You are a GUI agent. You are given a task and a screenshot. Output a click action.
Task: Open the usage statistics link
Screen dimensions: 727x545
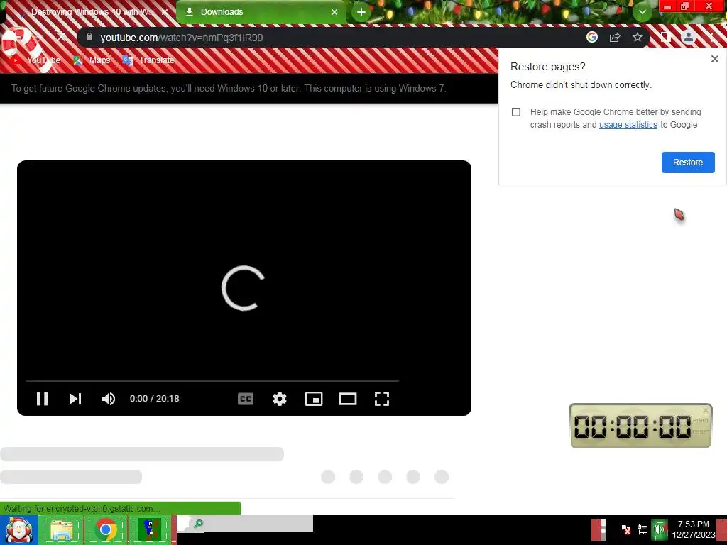(x=628, y=125)
